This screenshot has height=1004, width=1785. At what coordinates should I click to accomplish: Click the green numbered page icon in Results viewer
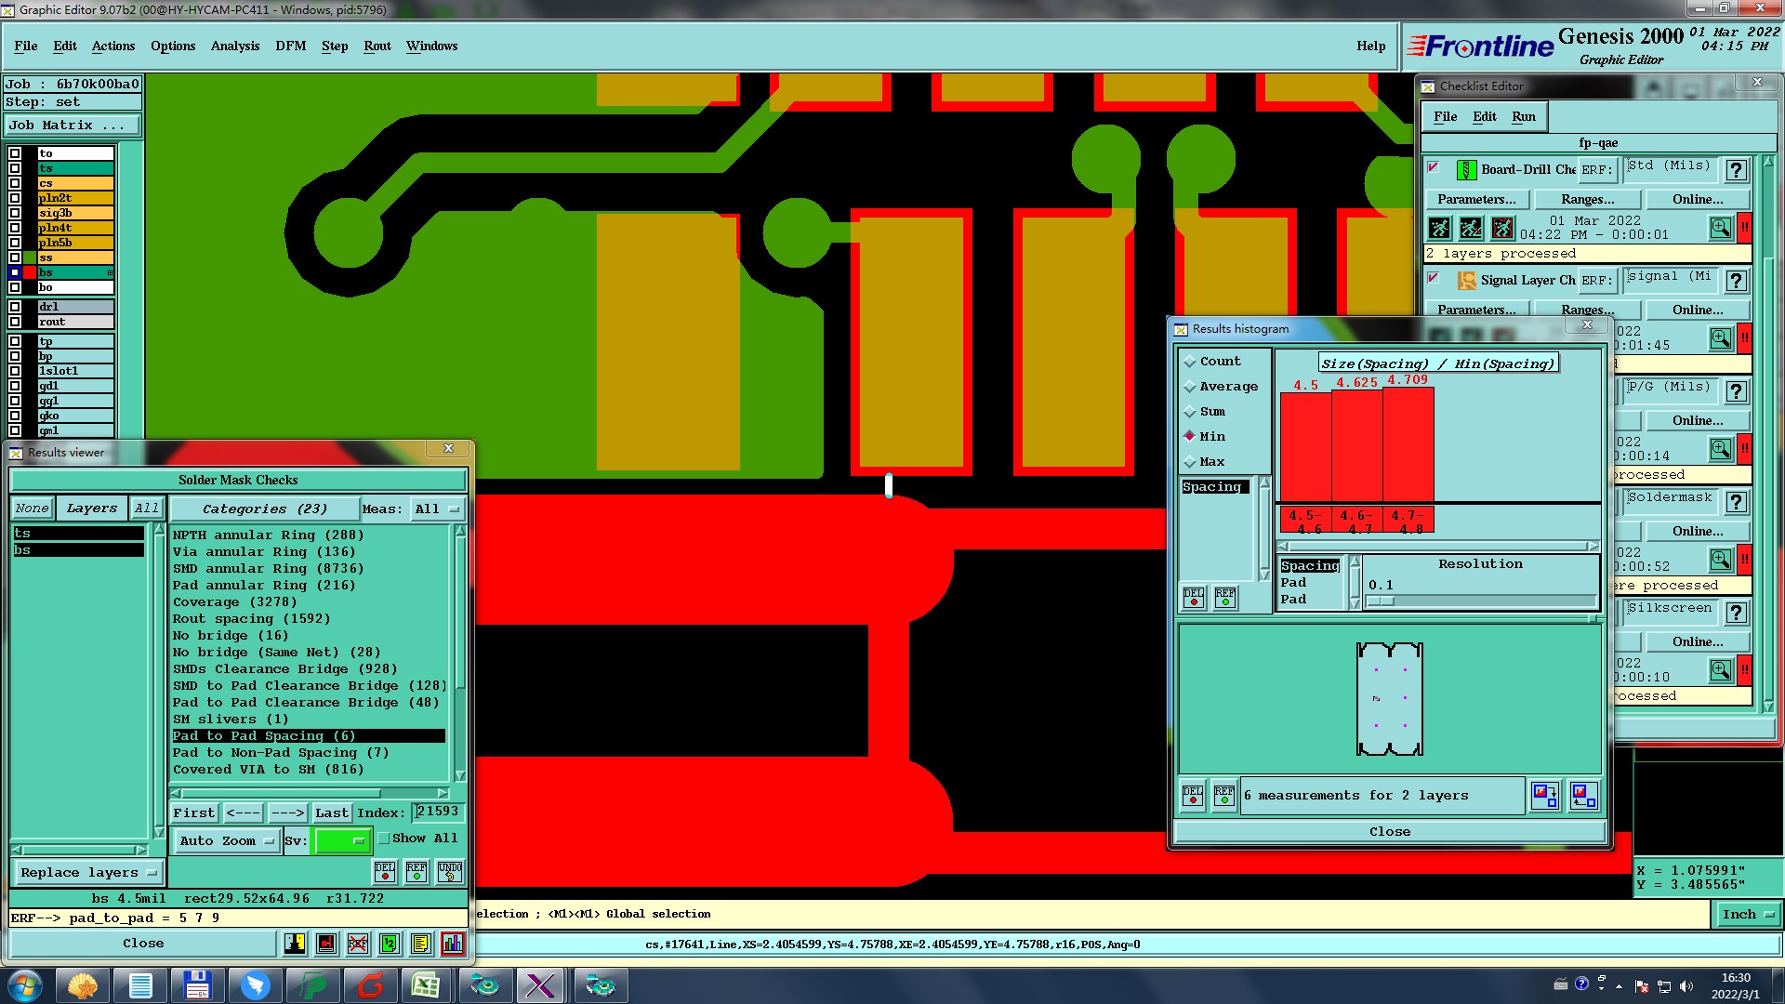pyautogui.click(x=390, y=944)
